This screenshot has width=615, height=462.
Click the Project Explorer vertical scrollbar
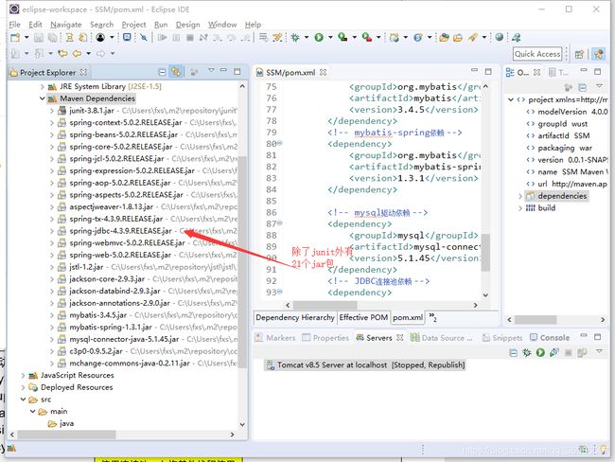(242, 262)
